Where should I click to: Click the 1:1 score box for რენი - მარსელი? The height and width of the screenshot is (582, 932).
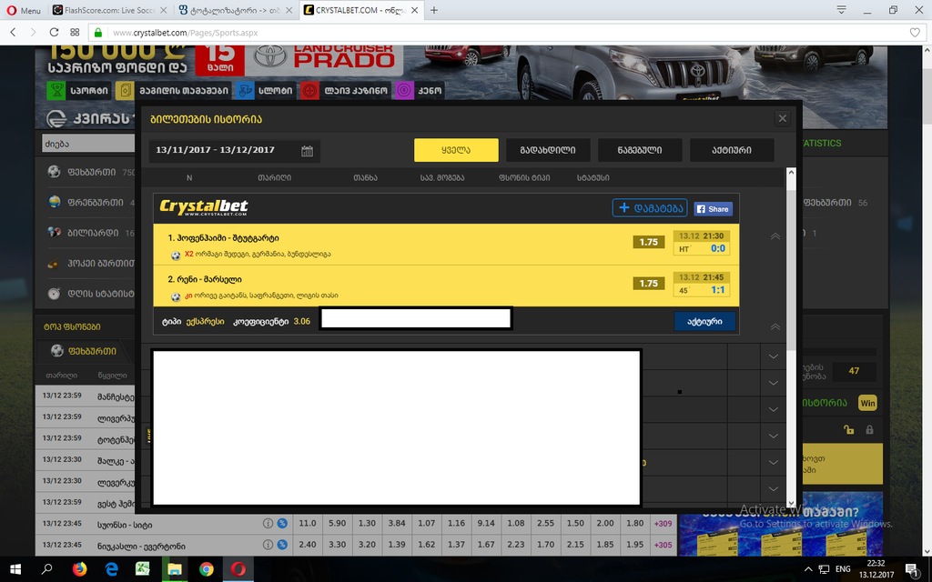(x=702, y=290)
